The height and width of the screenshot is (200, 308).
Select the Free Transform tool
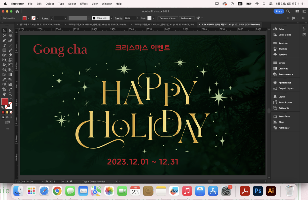[11, 65]
